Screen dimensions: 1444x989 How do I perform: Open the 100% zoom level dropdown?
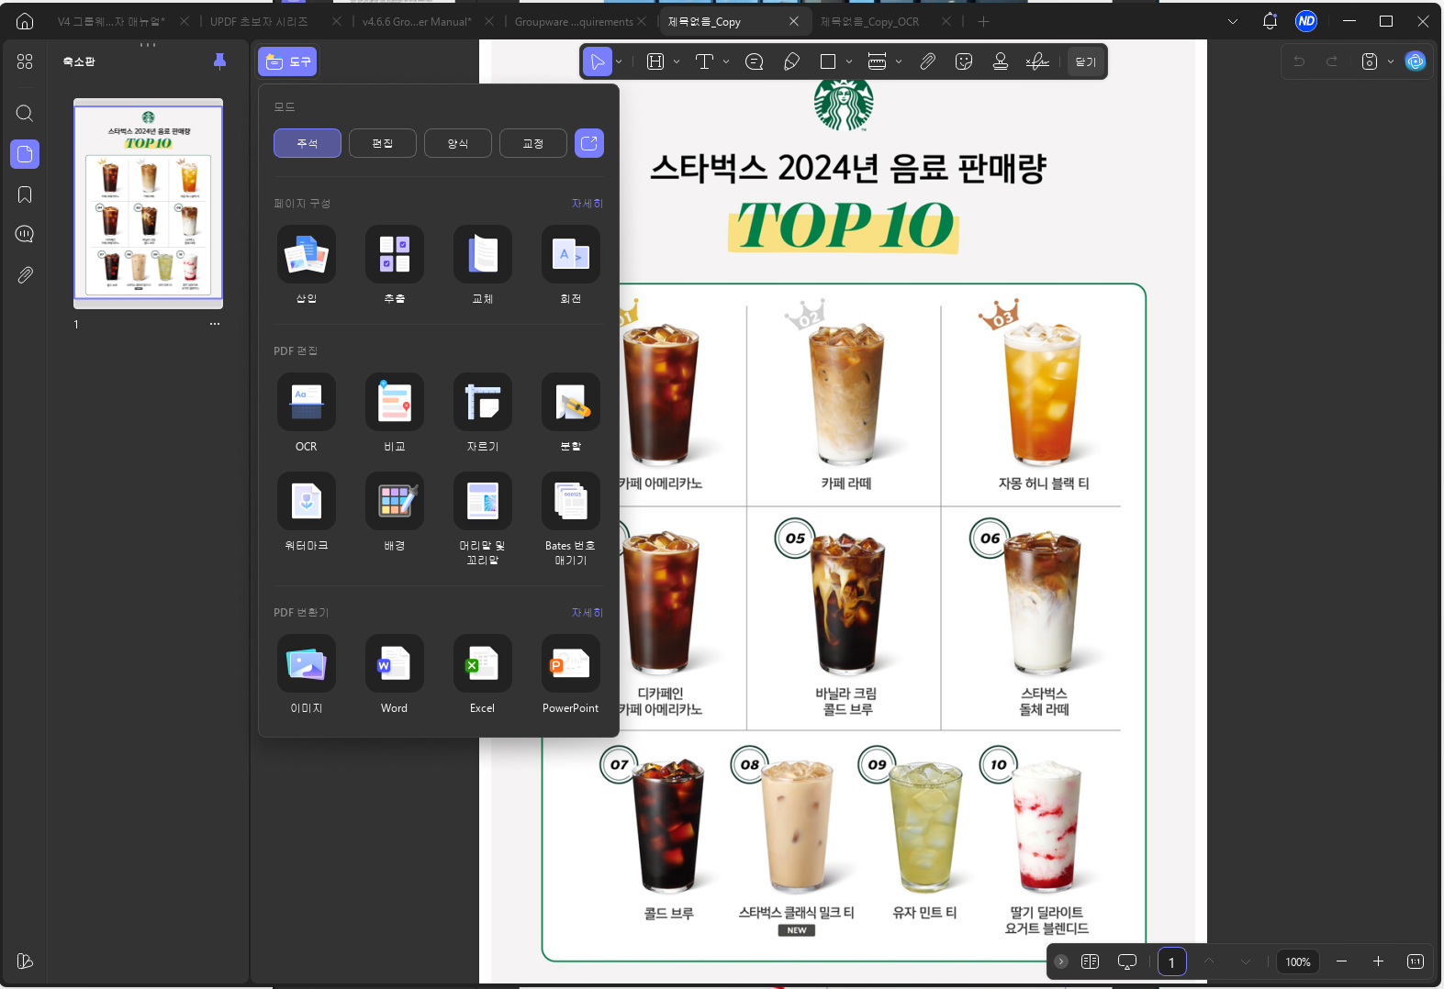pos(1298,961)
